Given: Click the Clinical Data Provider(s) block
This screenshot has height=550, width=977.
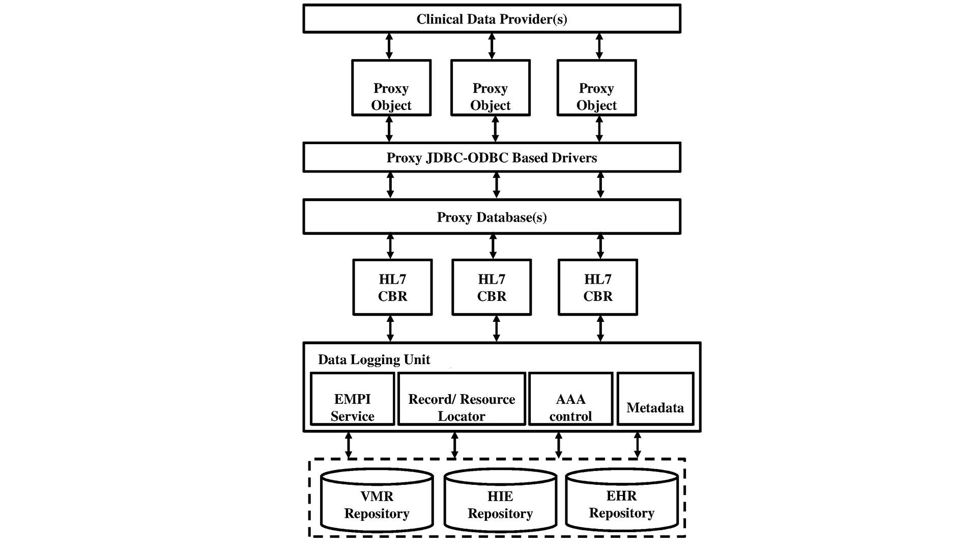Looking at the screenshot, I should [x=489, y=21].
